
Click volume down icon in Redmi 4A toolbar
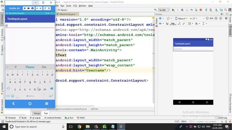(37, 8)
